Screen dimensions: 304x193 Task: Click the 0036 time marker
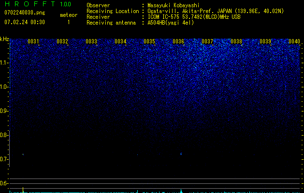click(178, 41)
